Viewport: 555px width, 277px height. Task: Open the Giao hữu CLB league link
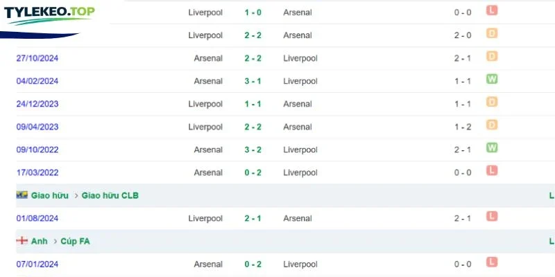tap(110, 195)
